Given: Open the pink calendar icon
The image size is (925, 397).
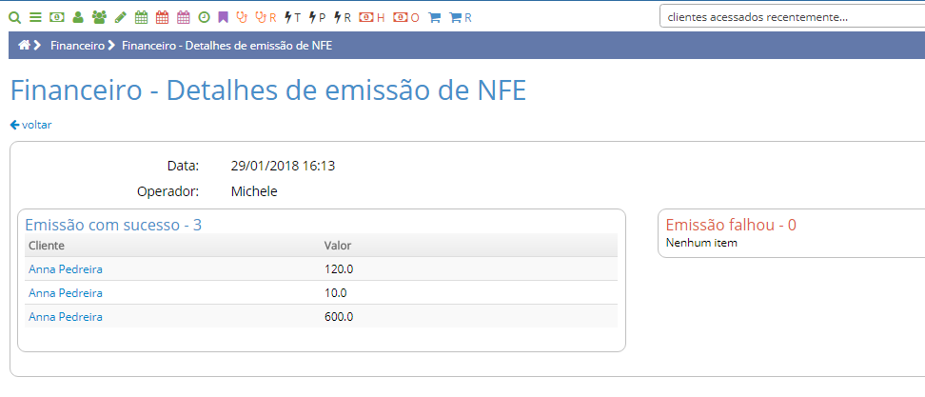Looking at the screenshot, I should [x=183, y=17].
